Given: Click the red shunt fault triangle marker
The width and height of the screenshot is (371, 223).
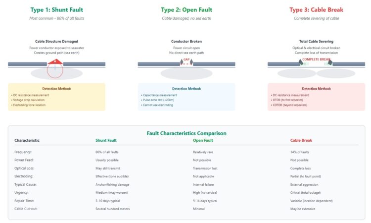Looking at the screenshot, I should click(55, 62).
